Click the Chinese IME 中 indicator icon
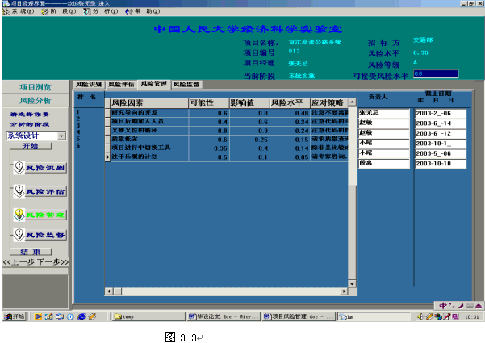 pos(443,306)
